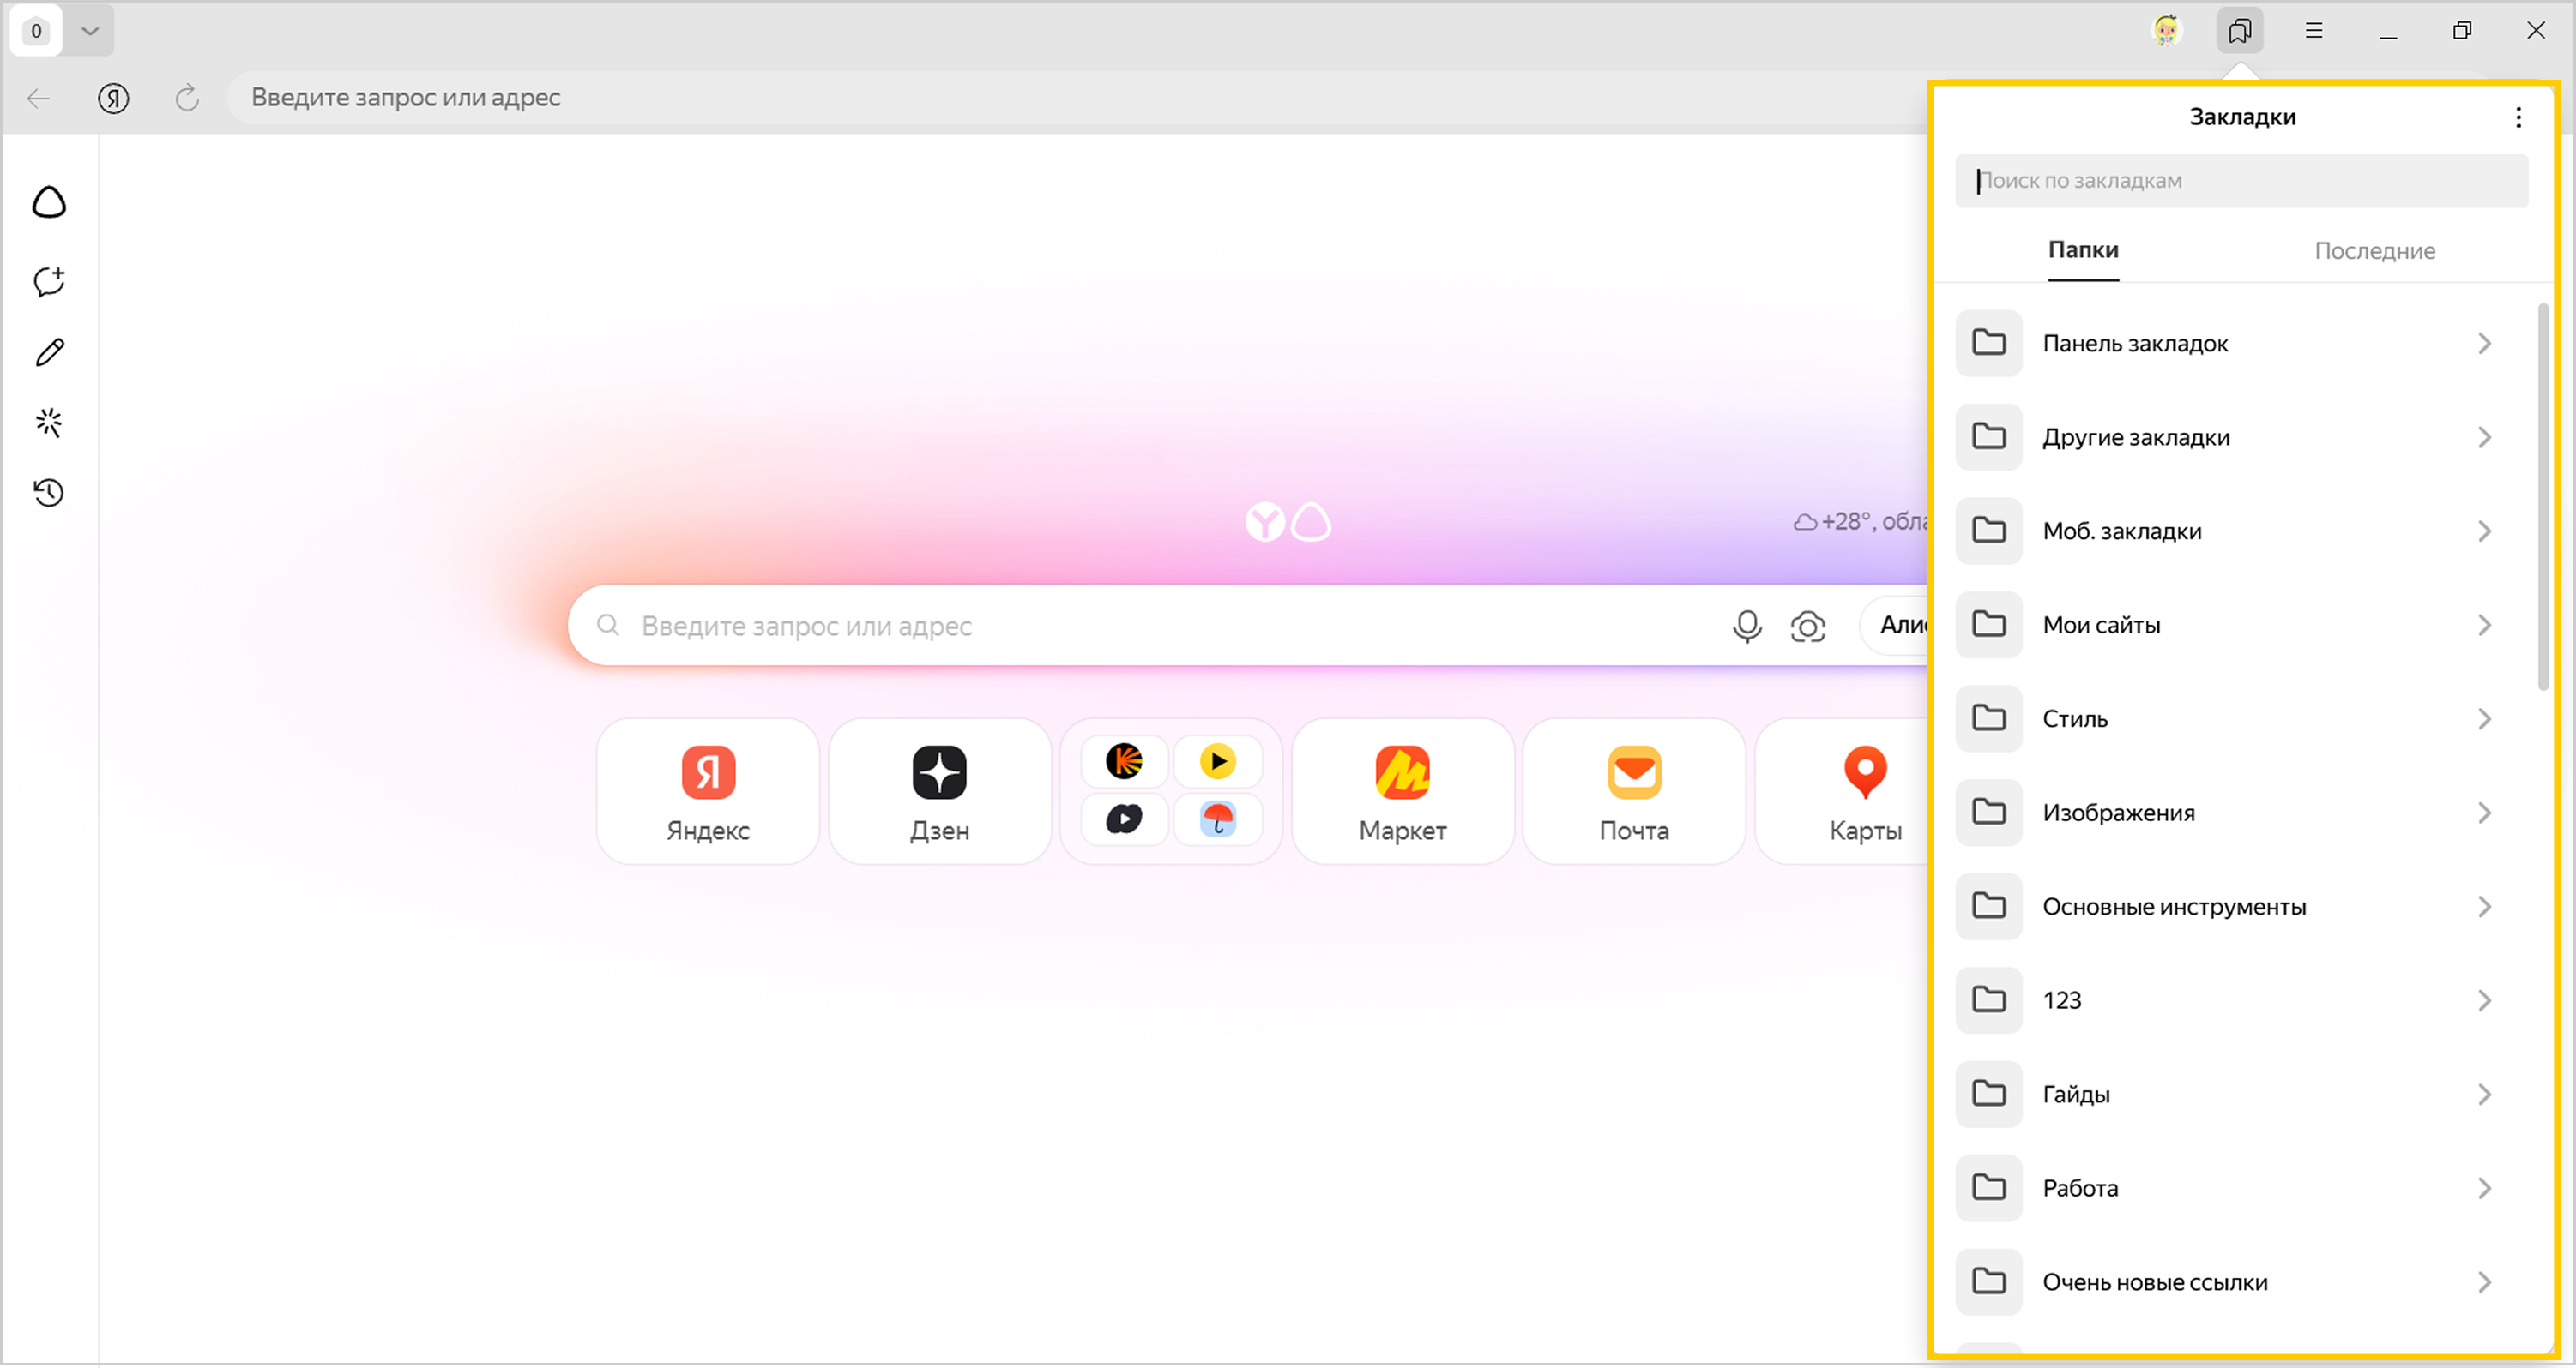Select the Мои сайты folder name
This screenshot has height=1368, width=2576.
[2101, 626]
